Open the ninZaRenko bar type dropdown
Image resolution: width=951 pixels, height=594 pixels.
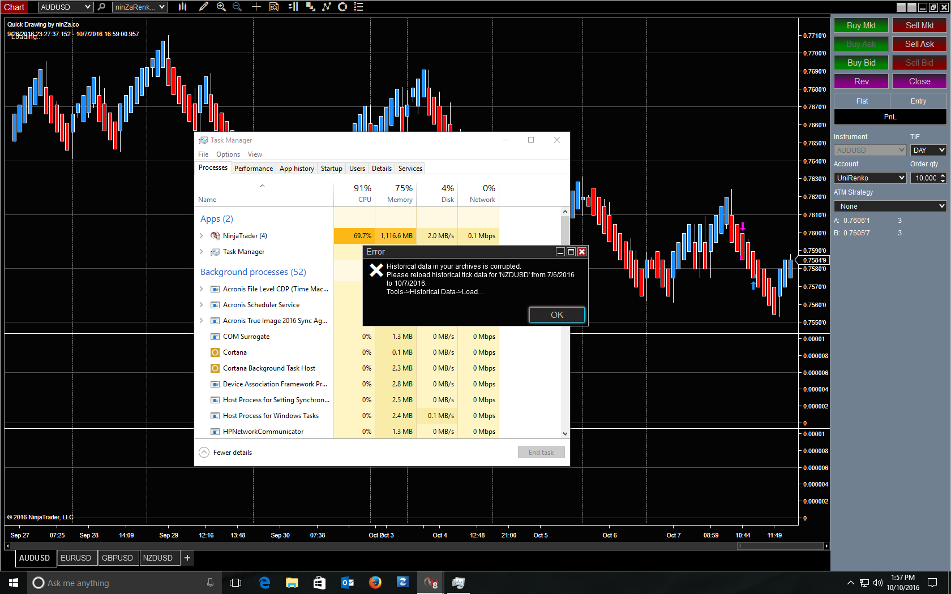pyautogui.click(x=140, y=7)
